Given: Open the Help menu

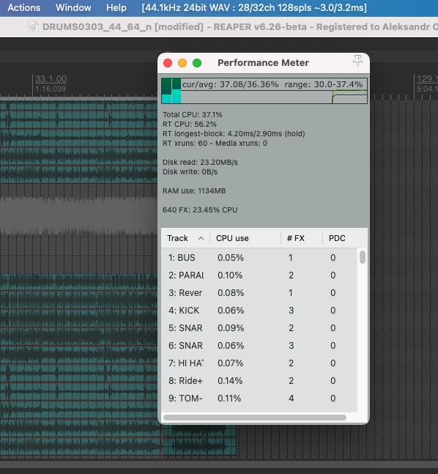Looking at the screenshot, I should pyautogui.click(x=116, y=7).
